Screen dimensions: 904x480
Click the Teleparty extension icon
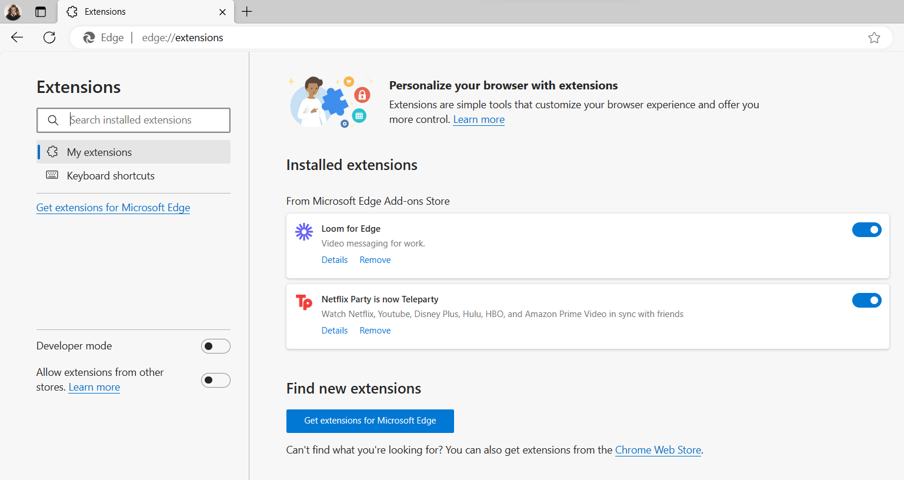304,302
